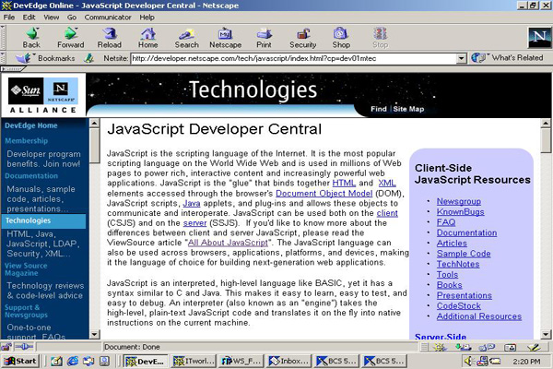Open the Site Map link
The image size is (553, 369).
pos(408,109)
